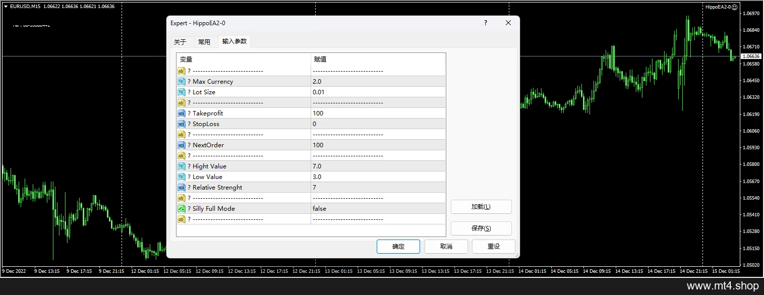Screen dimensions: 764x295
Task: Click the 9 Dec 2022 time axis label
Action: [x=14, y=271]
